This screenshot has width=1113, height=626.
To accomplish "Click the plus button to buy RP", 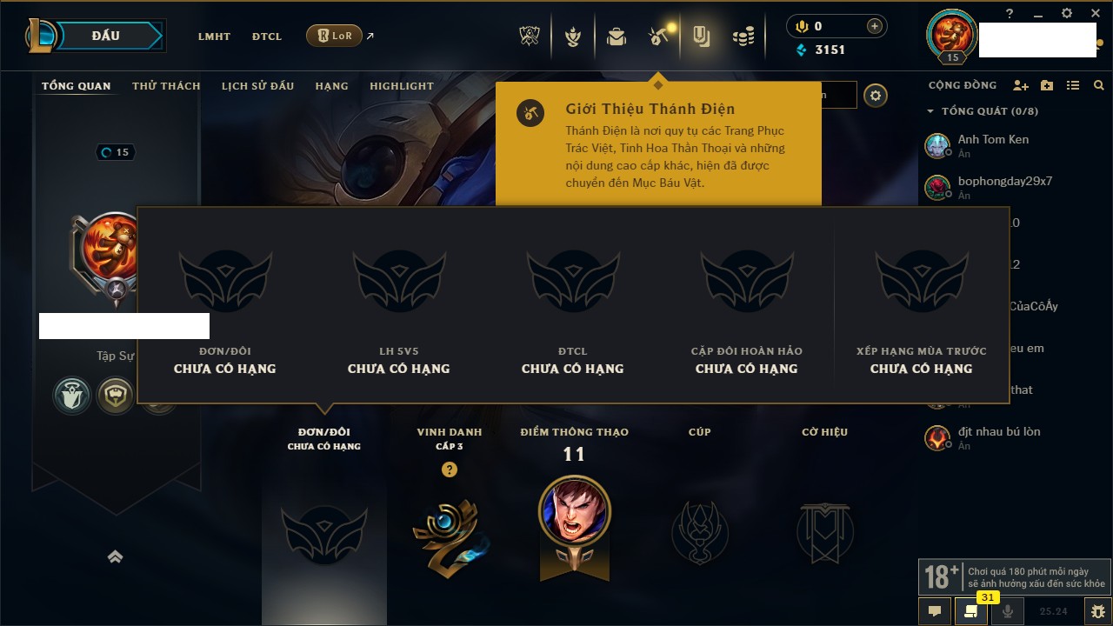I will point(875,26).
